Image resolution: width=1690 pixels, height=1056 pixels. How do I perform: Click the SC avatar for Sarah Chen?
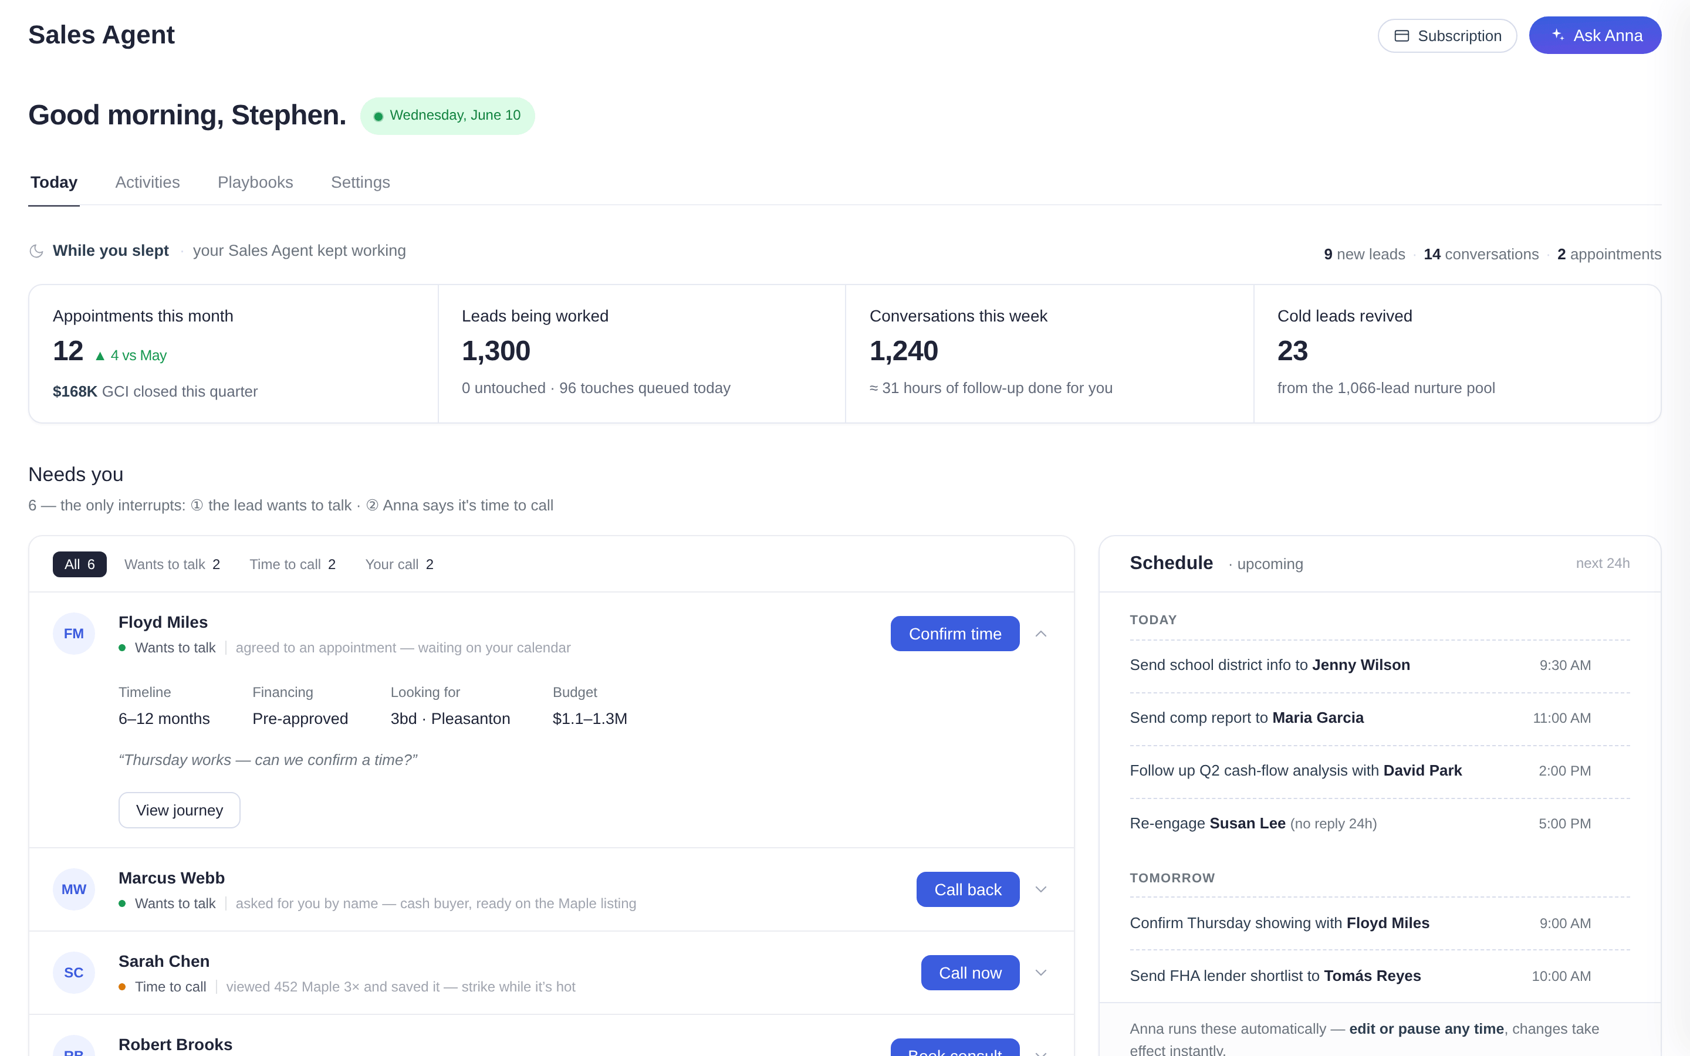[x=73, y=972]
